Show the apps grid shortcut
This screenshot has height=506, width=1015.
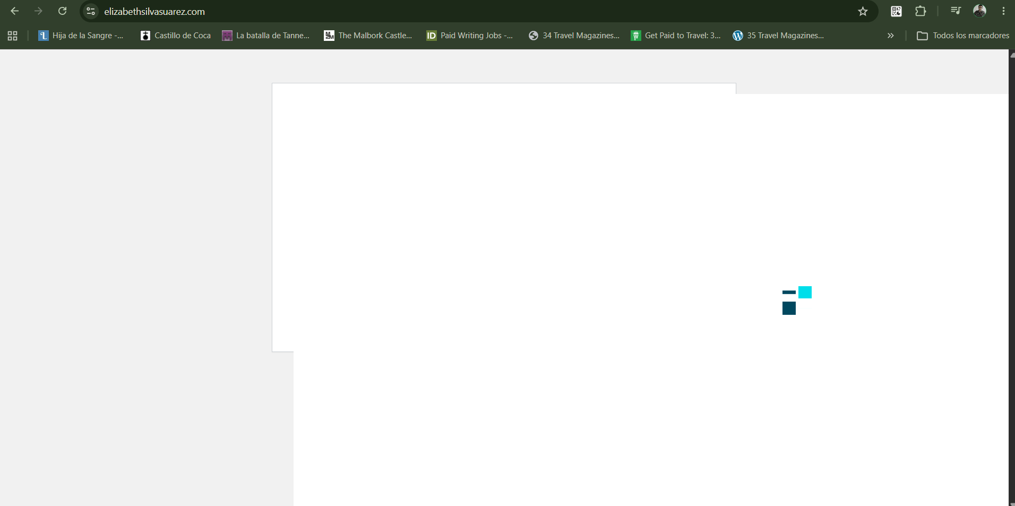pyautogui.click(x=13, y=36)
